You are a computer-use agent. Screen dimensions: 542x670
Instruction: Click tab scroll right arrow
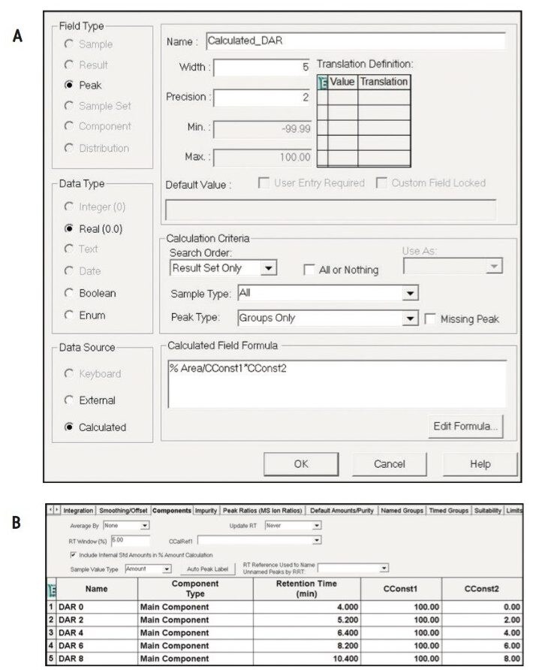click(x=57, y=510)
